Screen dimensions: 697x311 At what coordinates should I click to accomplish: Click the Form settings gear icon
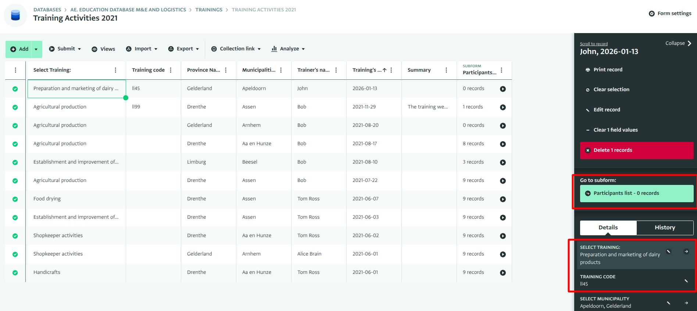coord(651,14)
